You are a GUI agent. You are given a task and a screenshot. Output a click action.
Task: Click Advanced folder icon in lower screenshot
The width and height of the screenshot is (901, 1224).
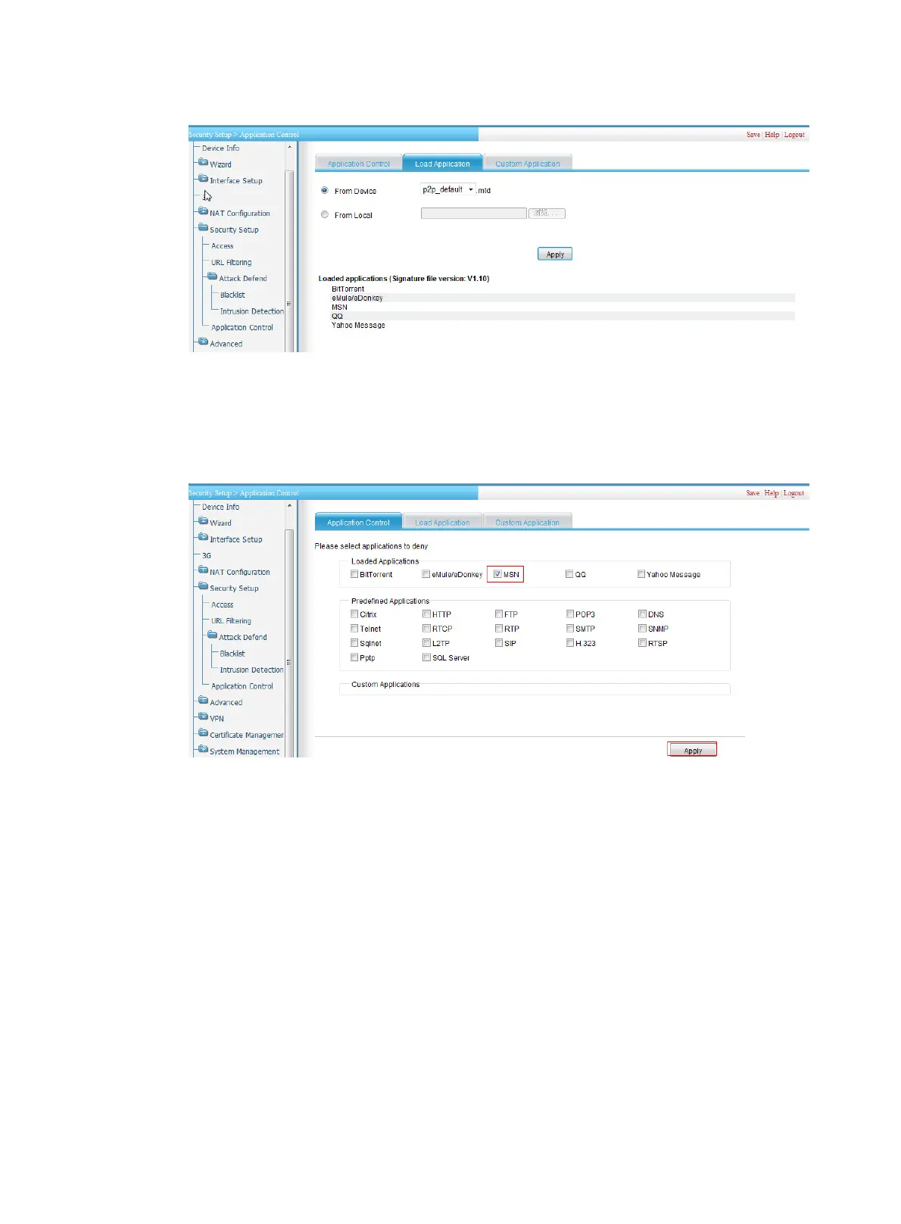203,700
